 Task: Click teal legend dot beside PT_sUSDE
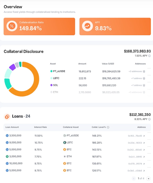point(51,71)
